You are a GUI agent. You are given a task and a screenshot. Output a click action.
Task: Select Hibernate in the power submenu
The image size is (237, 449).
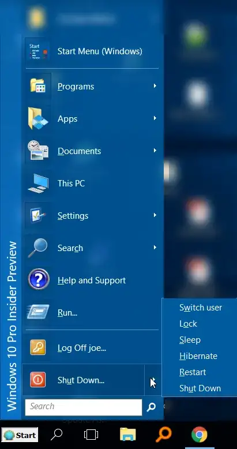tap(198, 356)
